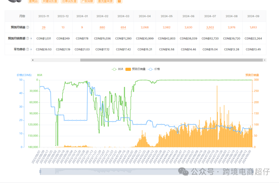
Task: Click sales amount cell CDN$39,720
Action: tap(231, 39)
